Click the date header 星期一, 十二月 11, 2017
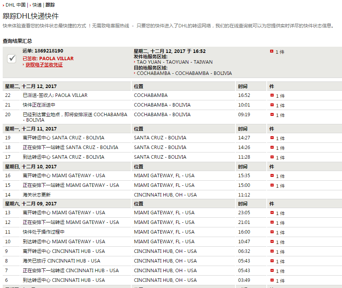 click(31, 129)
